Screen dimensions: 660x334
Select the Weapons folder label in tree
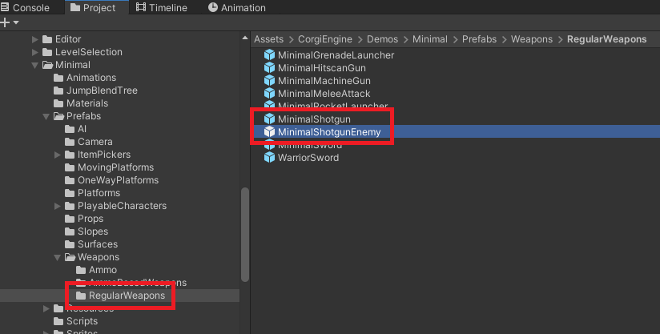(x=99, y=257)
